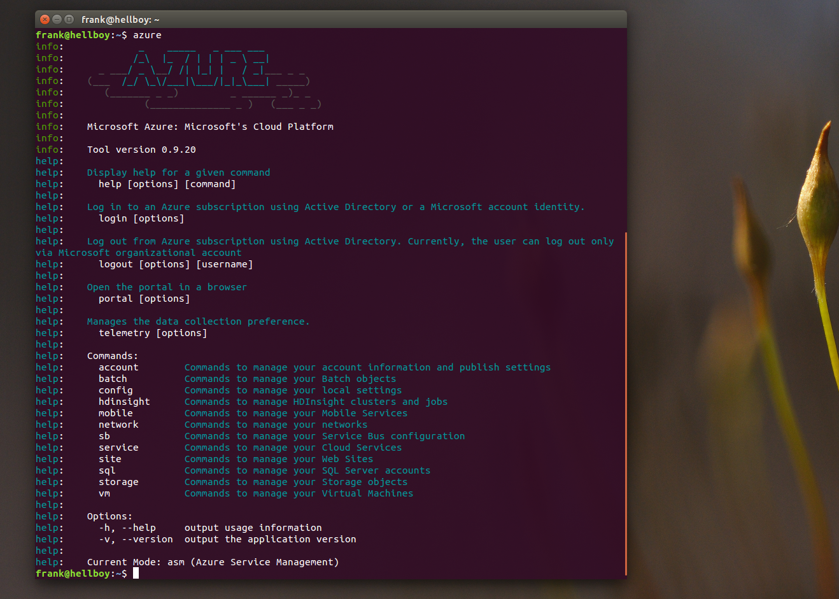Image resolution: width=839 pixels, height=599 pixels.
Task: Click 'Display help for a given command'
Action: point(178,173)
